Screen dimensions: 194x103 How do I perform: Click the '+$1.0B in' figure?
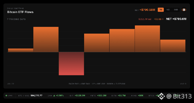159,19
